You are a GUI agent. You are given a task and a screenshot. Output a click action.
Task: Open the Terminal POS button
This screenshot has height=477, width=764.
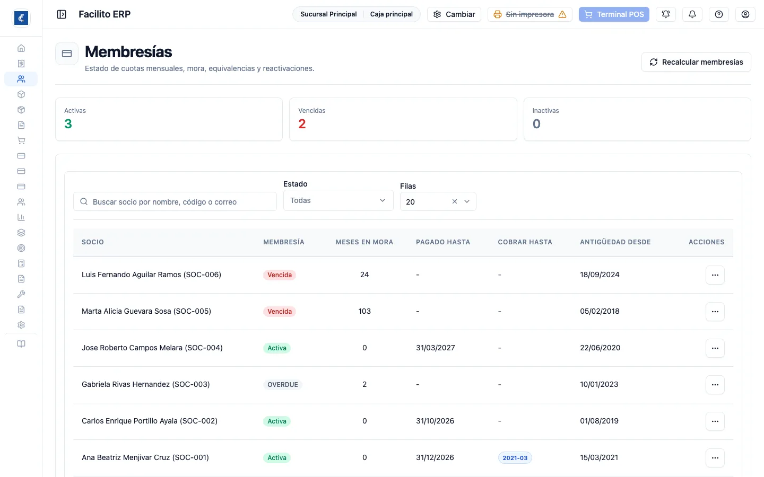tap(614, 14)
